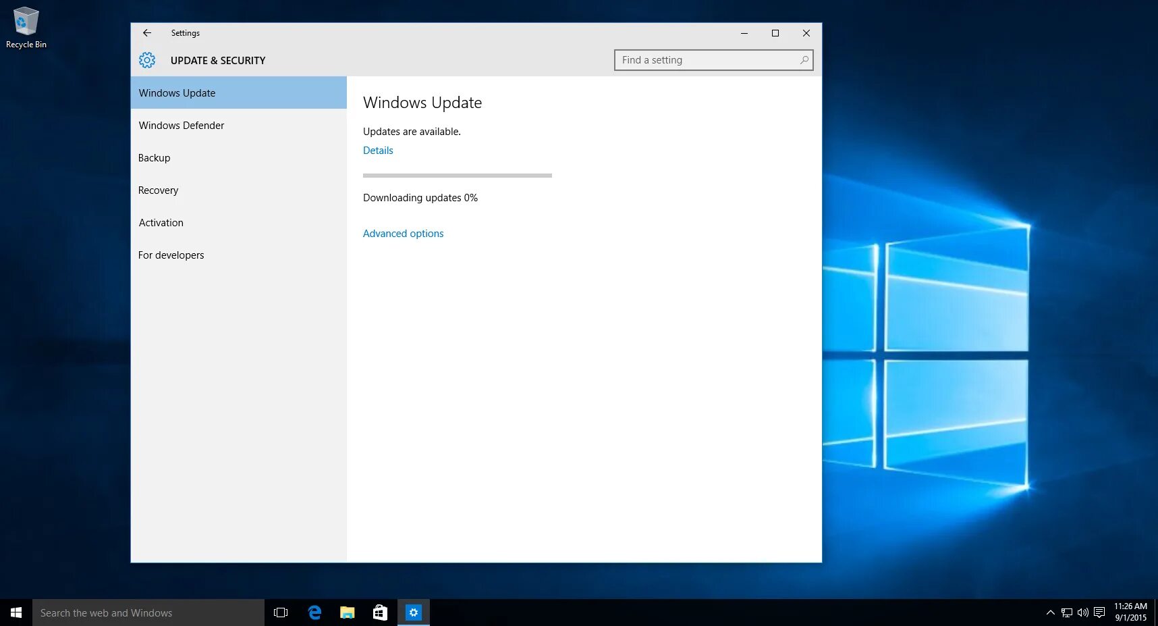Click the update download progress bar
Screen dimensions: 1158x626
pyautogui.click(x=458, y=176)
